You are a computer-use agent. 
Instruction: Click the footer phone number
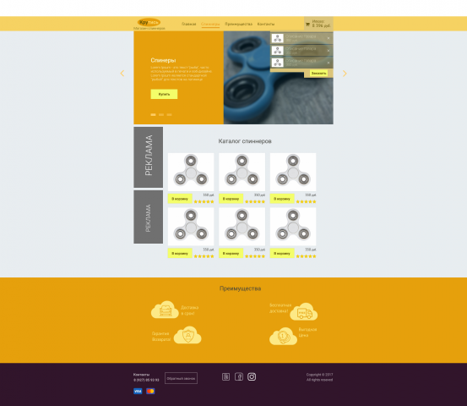click(x=146, y=380)
